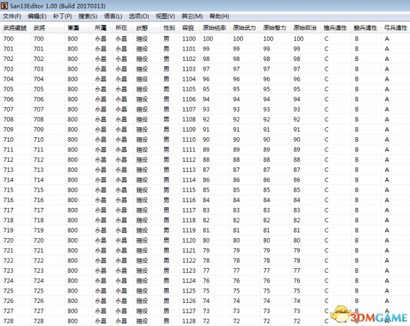Open the 补丁(P) menu
The height and width of the screenshot is (326, 410).
coord(62,16)
